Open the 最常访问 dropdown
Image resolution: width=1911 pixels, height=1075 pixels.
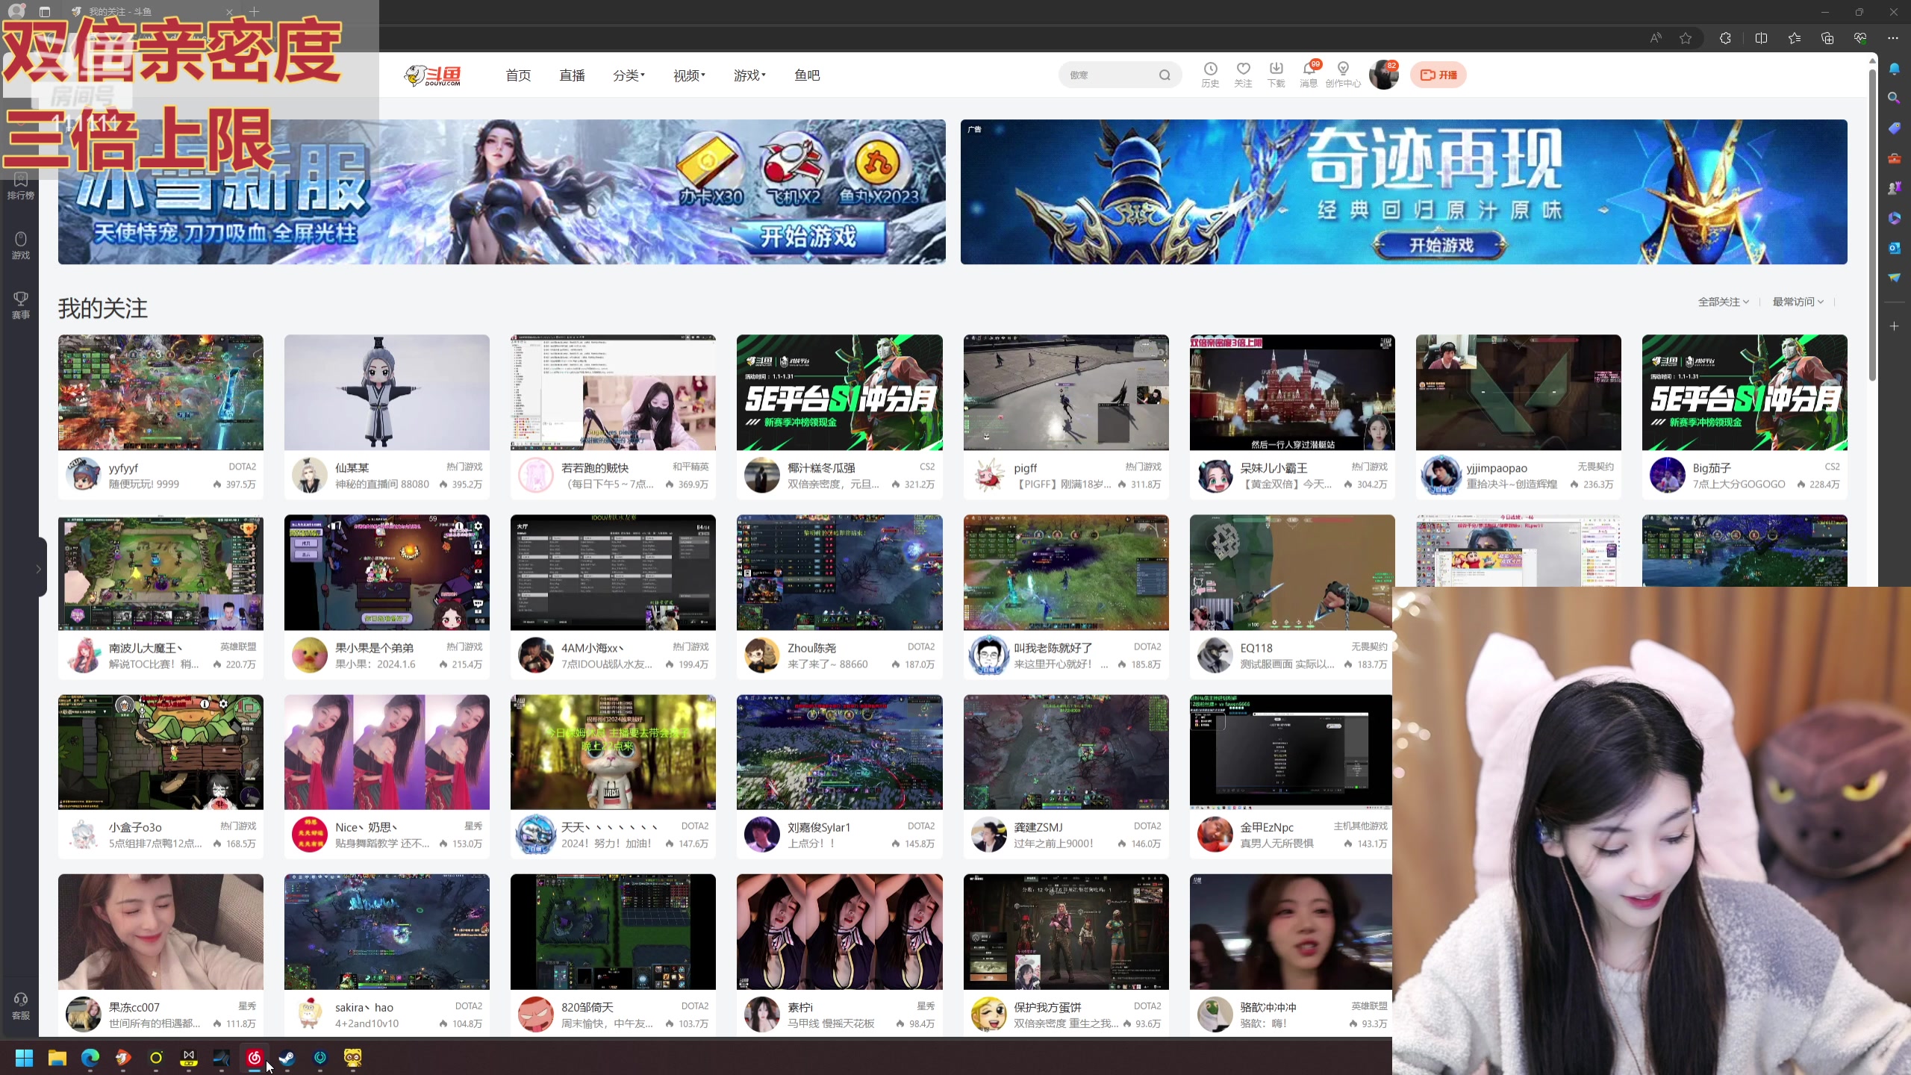[x=1797, y=302]
